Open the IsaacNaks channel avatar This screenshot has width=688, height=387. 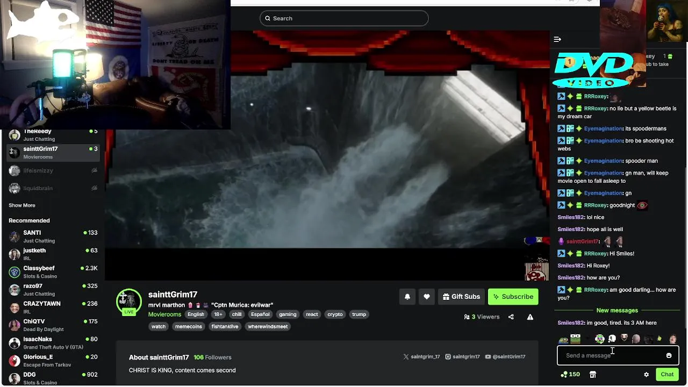15,343
